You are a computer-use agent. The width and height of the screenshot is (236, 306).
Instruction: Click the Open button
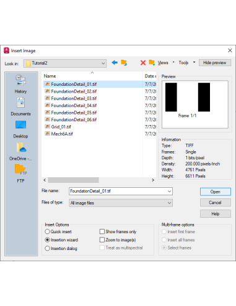click(x=216, y=192)
